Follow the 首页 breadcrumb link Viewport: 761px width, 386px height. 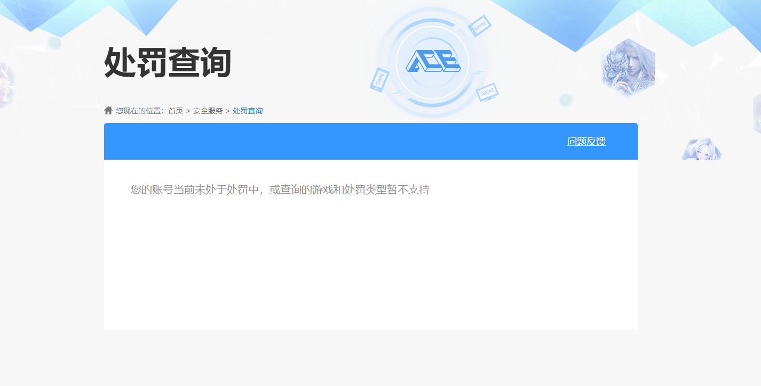175,110
